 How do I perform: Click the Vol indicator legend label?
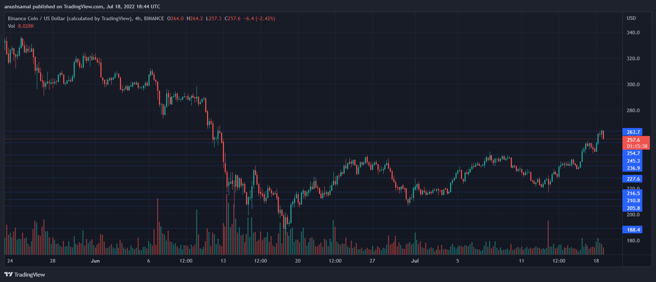tap(12, 26)
